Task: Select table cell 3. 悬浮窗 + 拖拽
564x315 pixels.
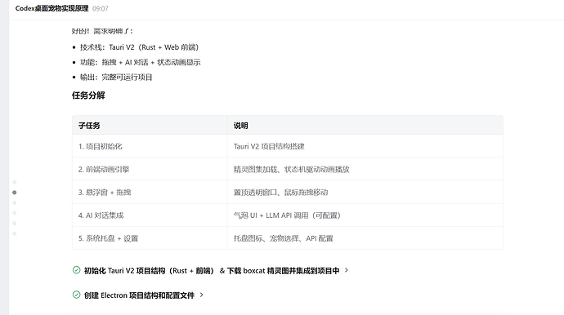Action: click(x=150, y=192)
